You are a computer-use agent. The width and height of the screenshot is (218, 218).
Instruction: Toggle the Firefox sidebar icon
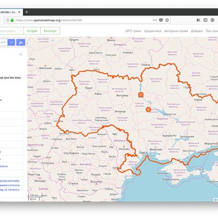coord(205,20)
